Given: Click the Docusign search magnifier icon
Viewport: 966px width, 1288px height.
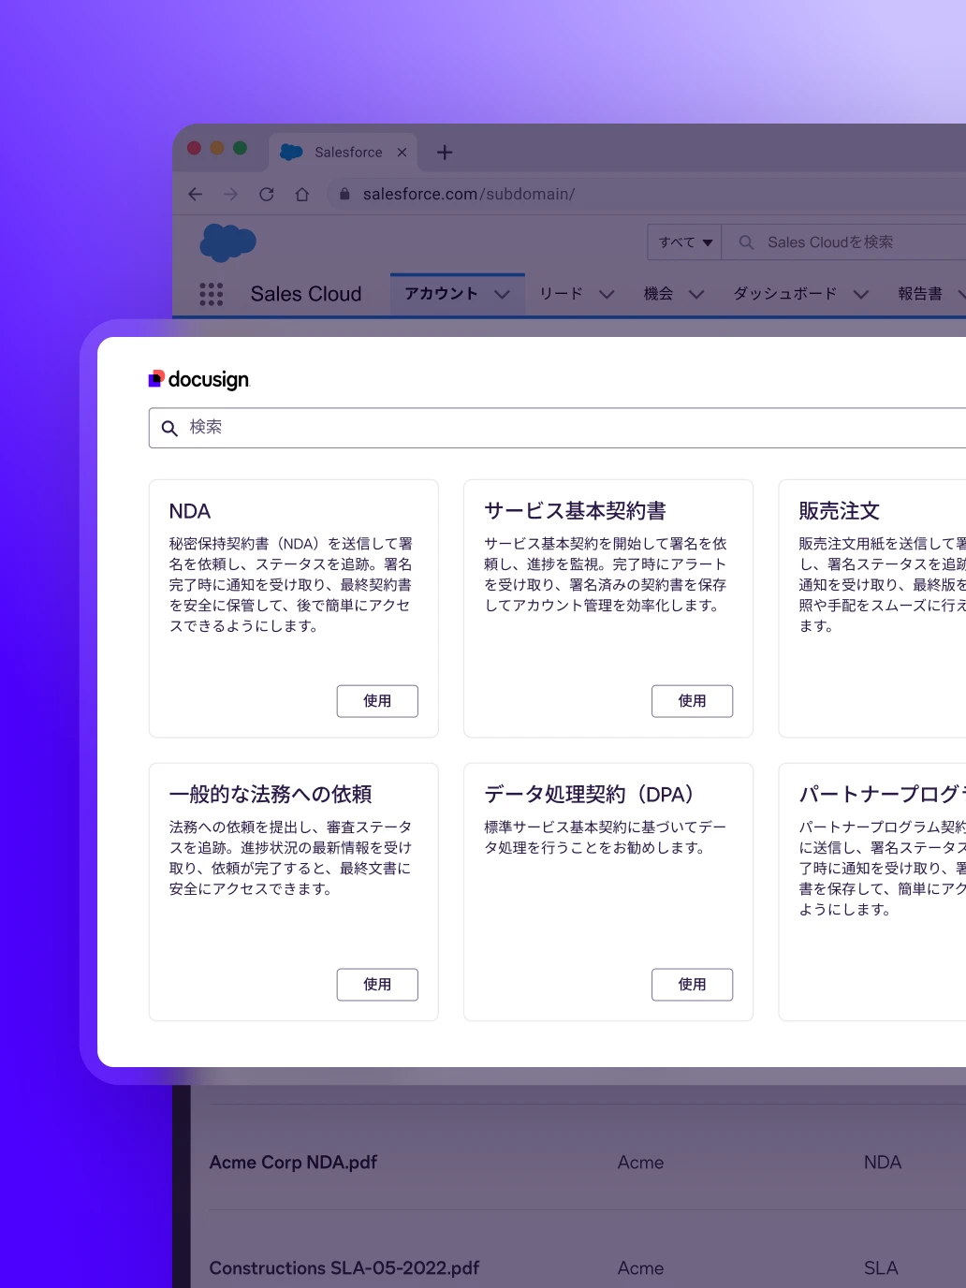Looking at the screenshot, I should tap(169, 428).
